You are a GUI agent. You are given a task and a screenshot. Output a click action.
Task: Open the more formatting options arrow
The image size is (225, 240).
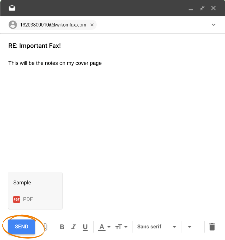189,227
